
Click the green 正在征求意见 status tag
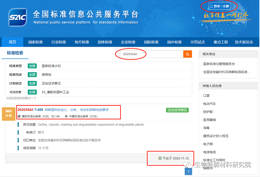(177, 110)
